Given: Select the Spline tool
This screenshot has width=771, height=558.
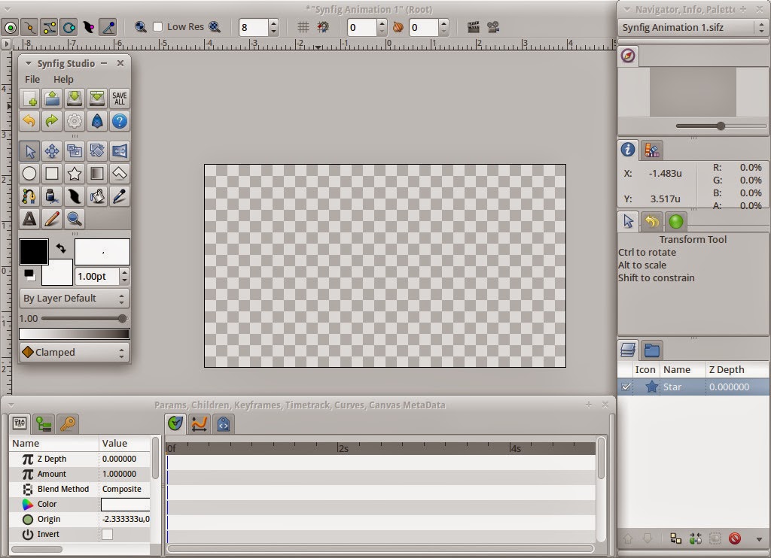Looking at the screenshot, I should point(29,196).
